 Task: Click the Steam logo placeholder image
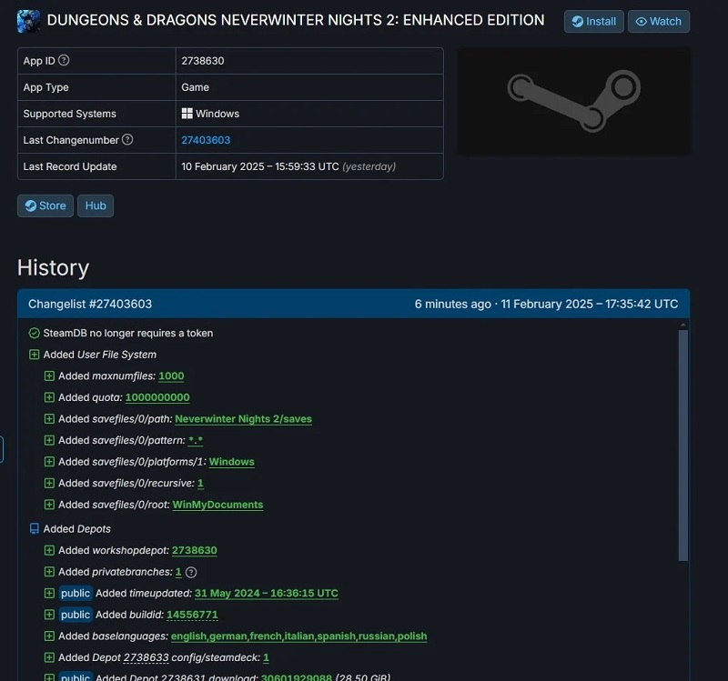573,100
